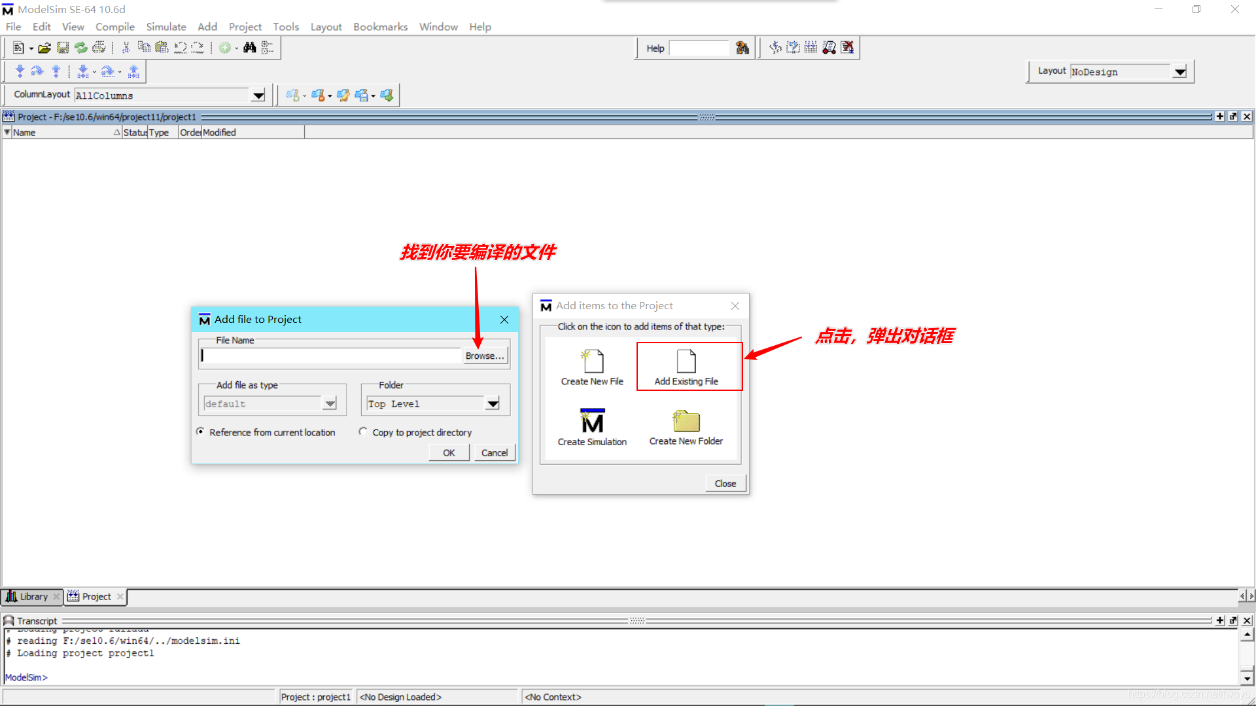The width and height of the screenshot is (1256, 706).
Task: Click the Create New File icon
Action: tap(592, 367)
